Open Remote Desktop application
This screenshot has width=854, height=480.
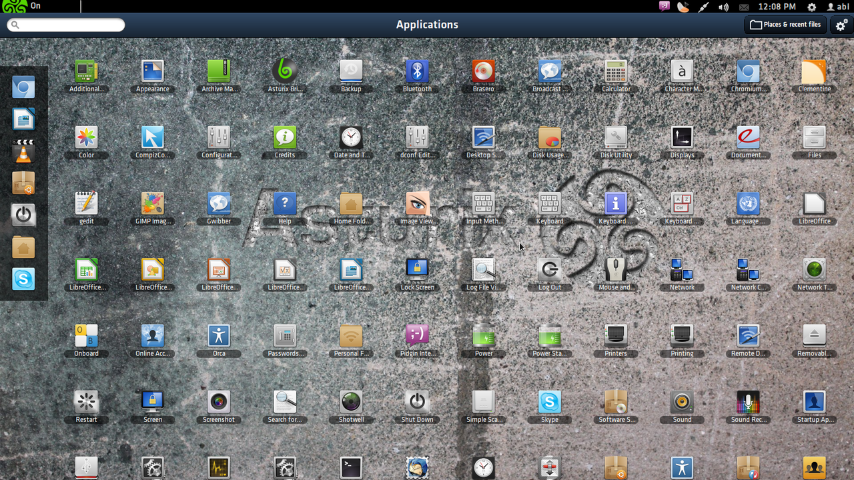(x=748, y=335)
